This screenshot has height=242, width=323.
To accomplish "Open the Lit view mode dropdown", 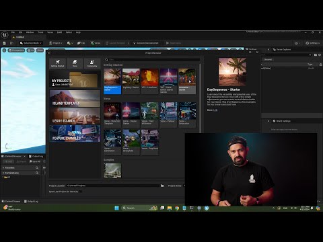I will [31, 50].
